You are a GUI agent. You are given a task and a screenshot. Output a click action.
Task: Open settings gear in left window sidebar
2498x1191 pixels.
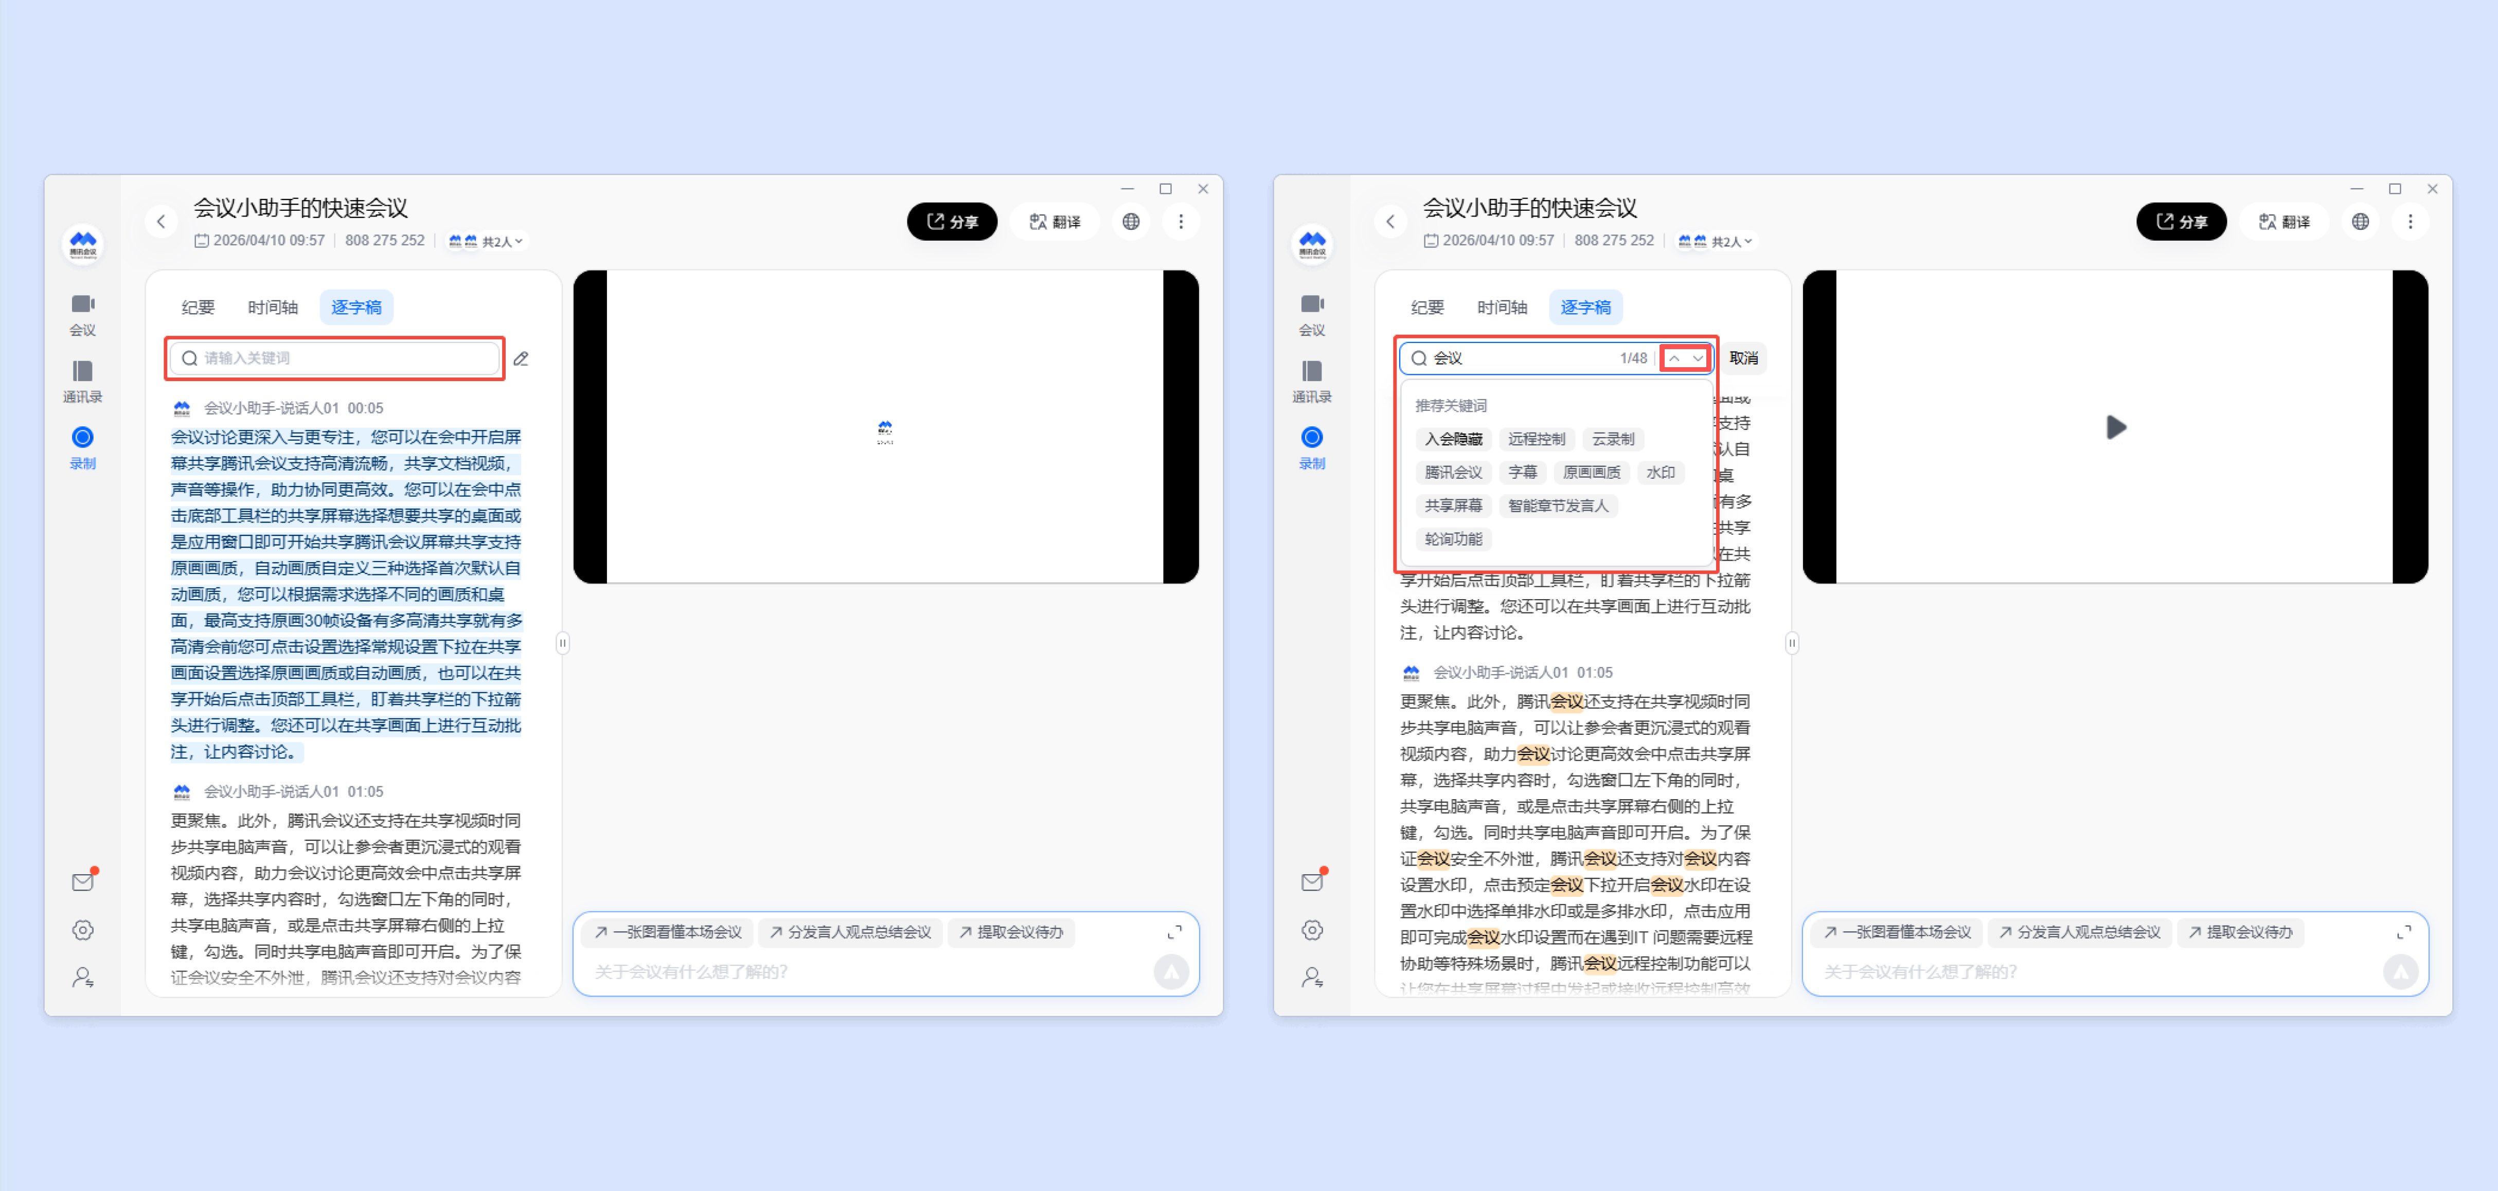83,929
